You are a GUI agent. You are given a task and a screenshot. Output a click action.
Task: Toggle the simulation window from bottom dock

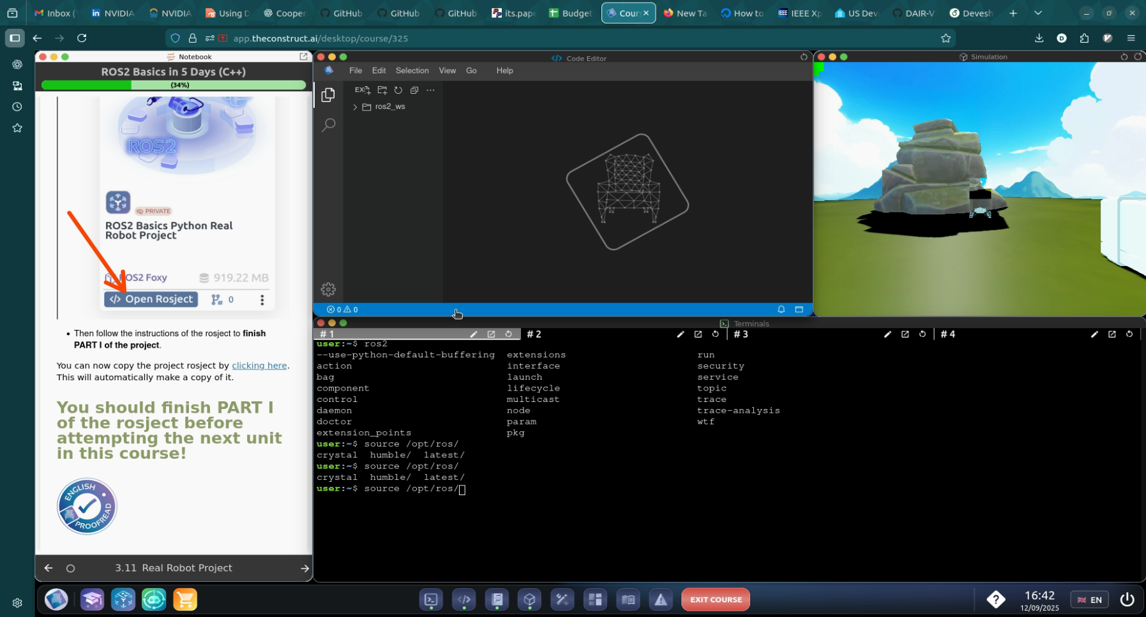(x=529, y=600)
